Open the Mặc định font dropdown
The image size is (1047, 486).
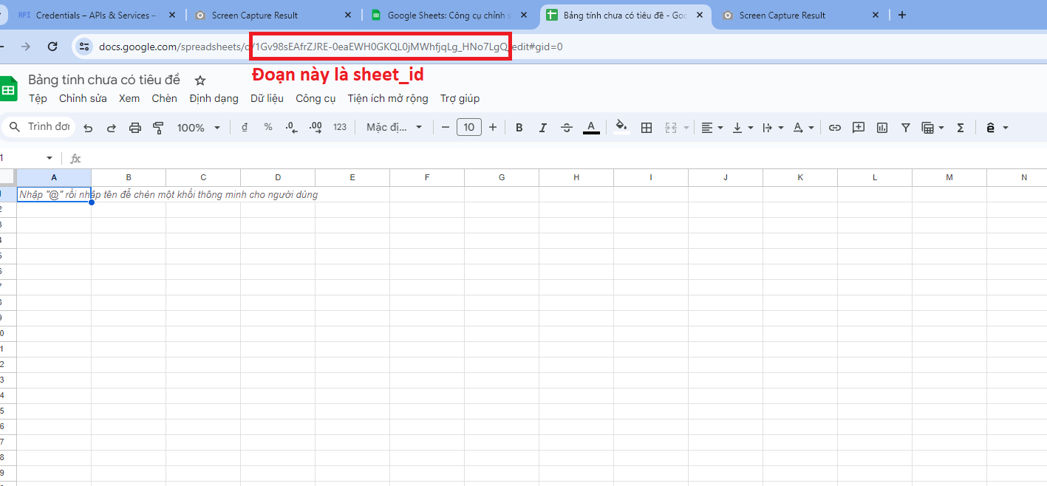tap(394, 128)
